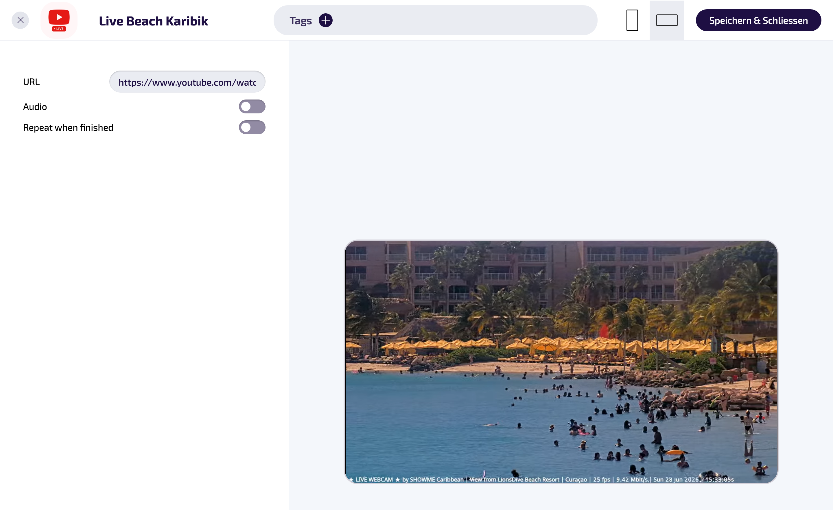
Task: Click the Repeat when finished label
Action: click(68, 128)
